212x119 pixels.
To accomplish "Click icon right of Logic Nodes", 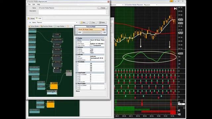I will [68, 26].
